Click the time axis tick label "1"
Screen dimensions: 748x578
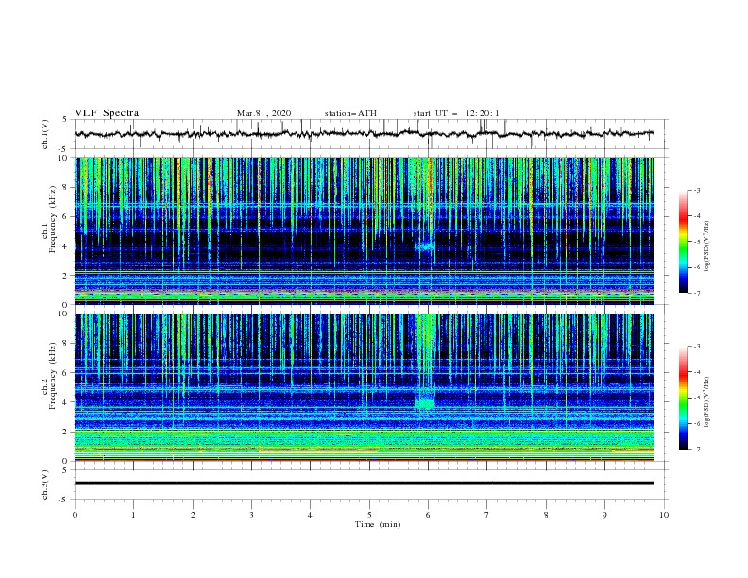coord(133,515)
